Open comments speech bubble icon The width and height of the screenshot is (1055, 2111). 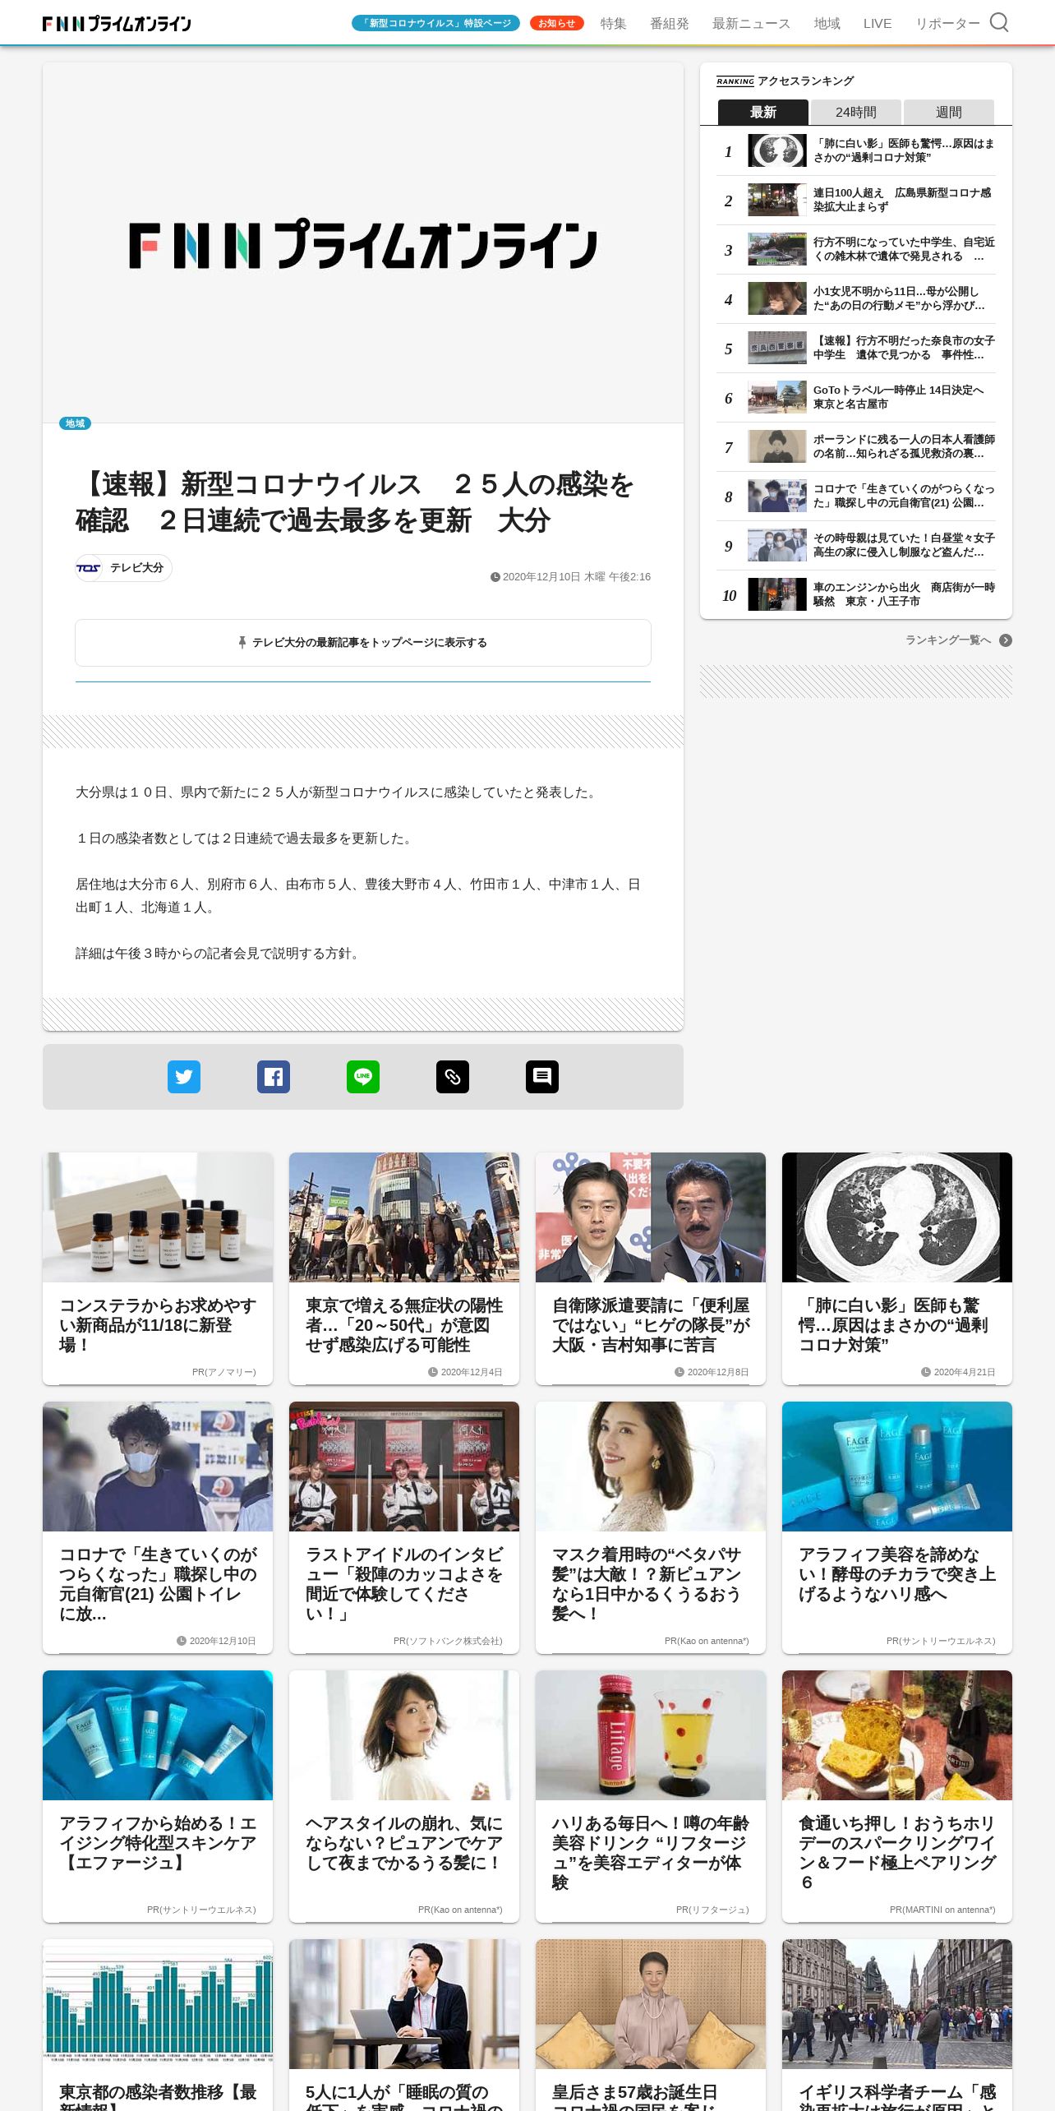pos(542,1076)
